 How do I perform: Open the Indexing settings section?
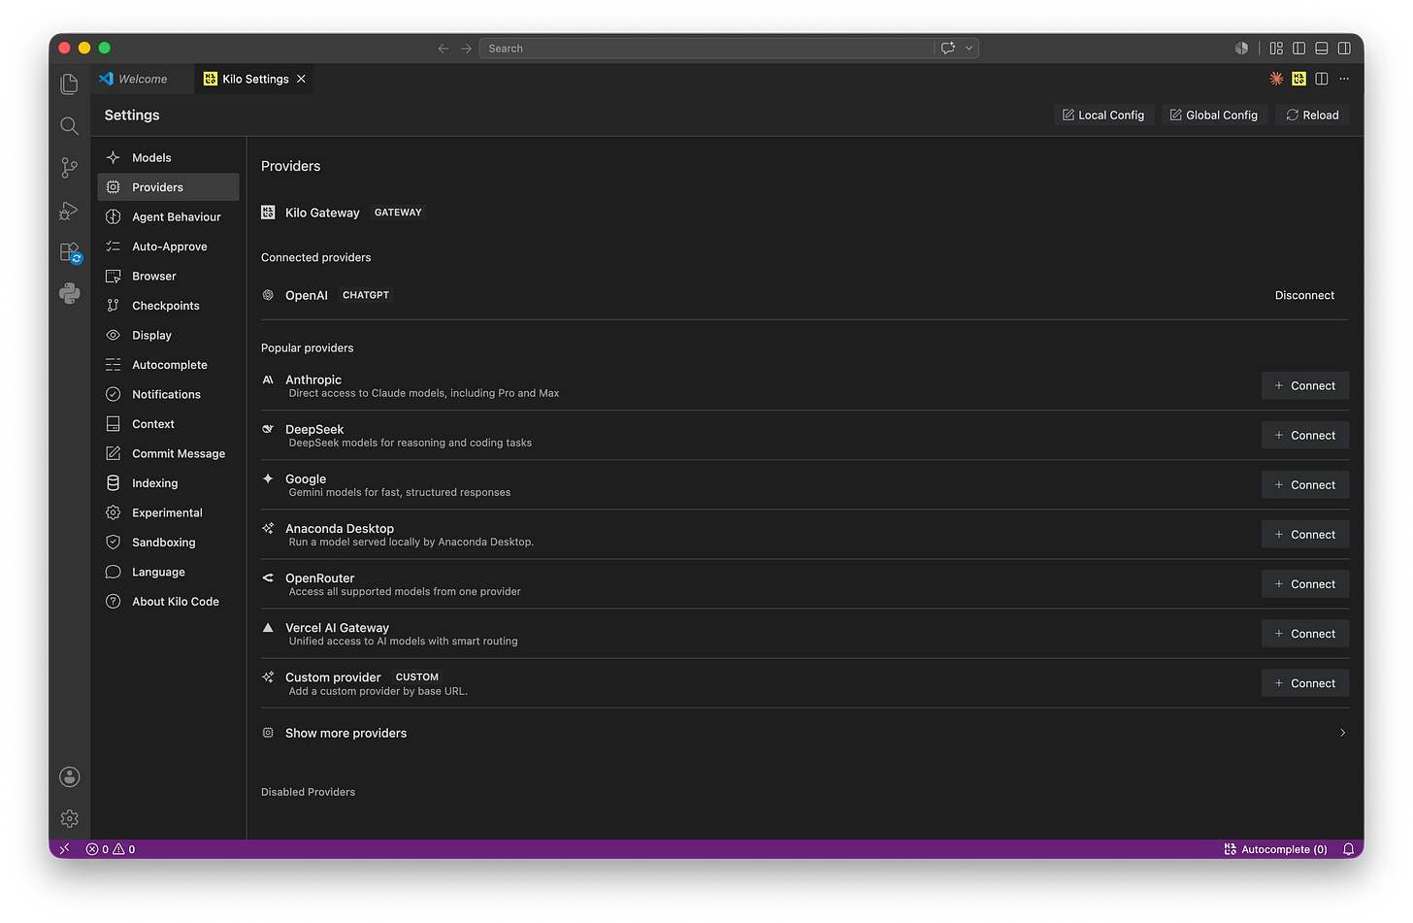168,483
